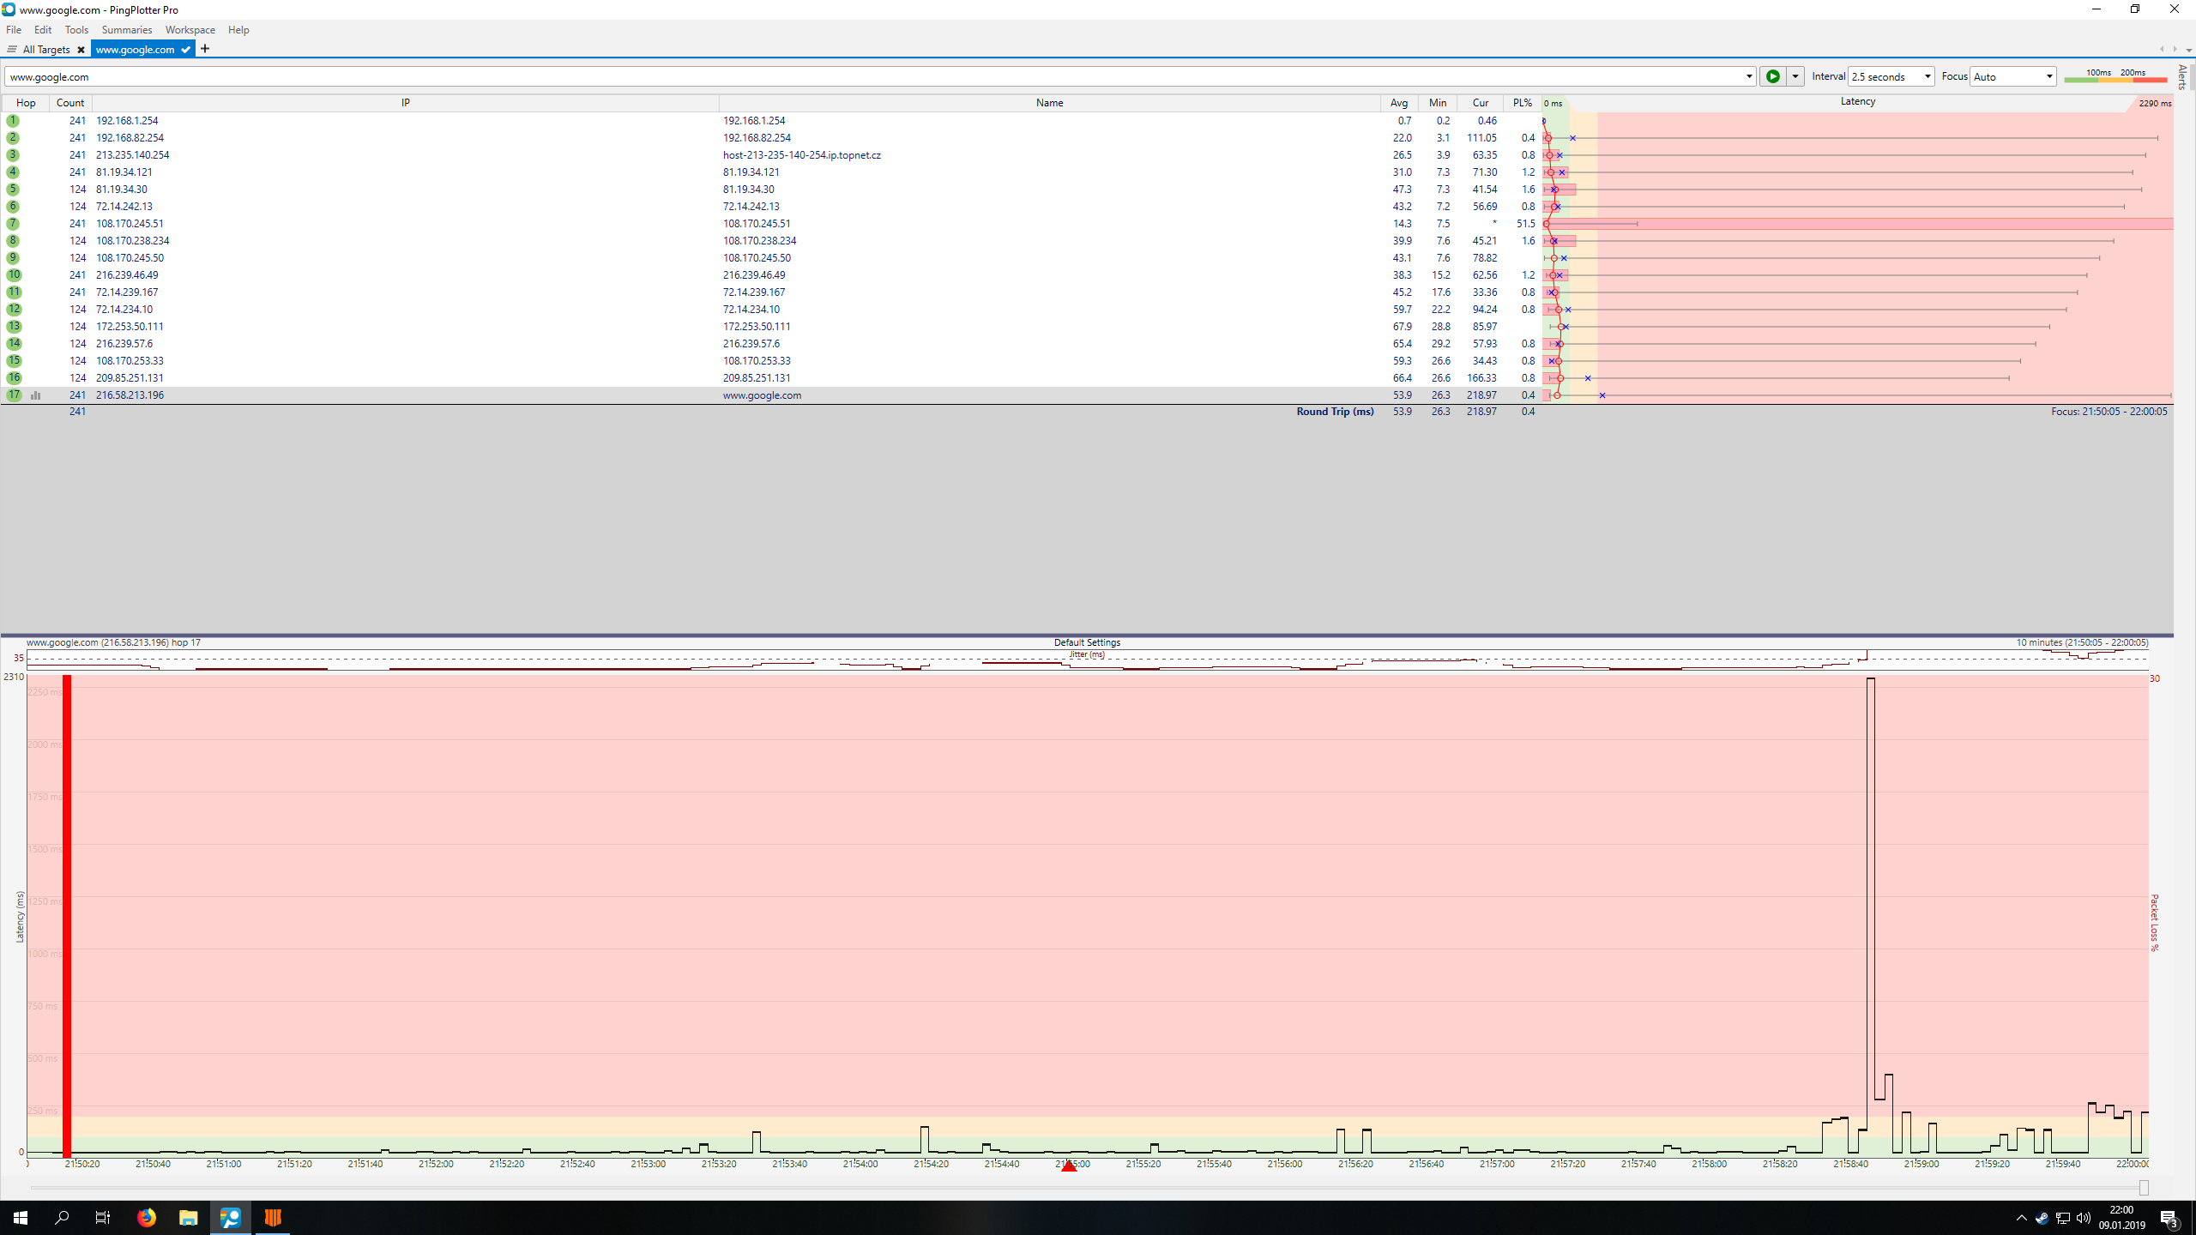Image resolution: width=2196 pixels, height=1235 pixels.
Task: Add a new target tab with plus icon
Action: click(205, 49)
